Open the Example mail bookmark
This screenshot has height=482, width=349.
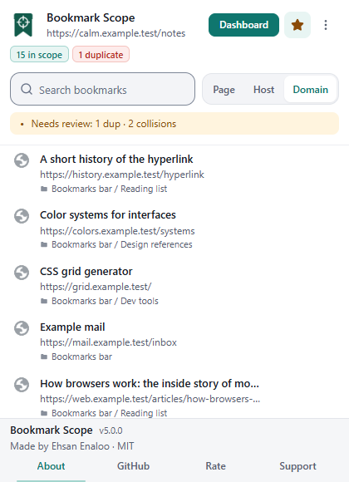pyautogui.click(x=72, y=327)
